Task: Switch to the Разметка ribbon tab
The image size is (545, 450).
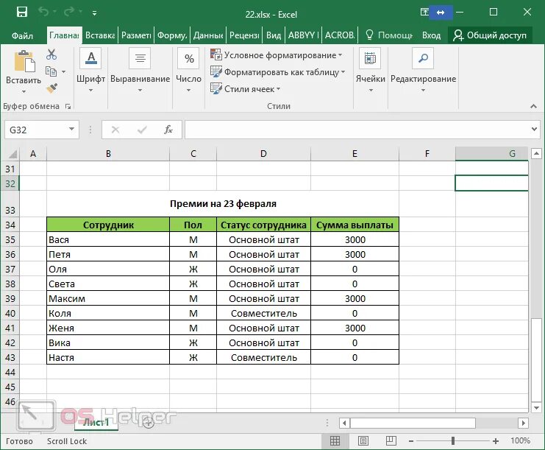Action: click(136, 35)
